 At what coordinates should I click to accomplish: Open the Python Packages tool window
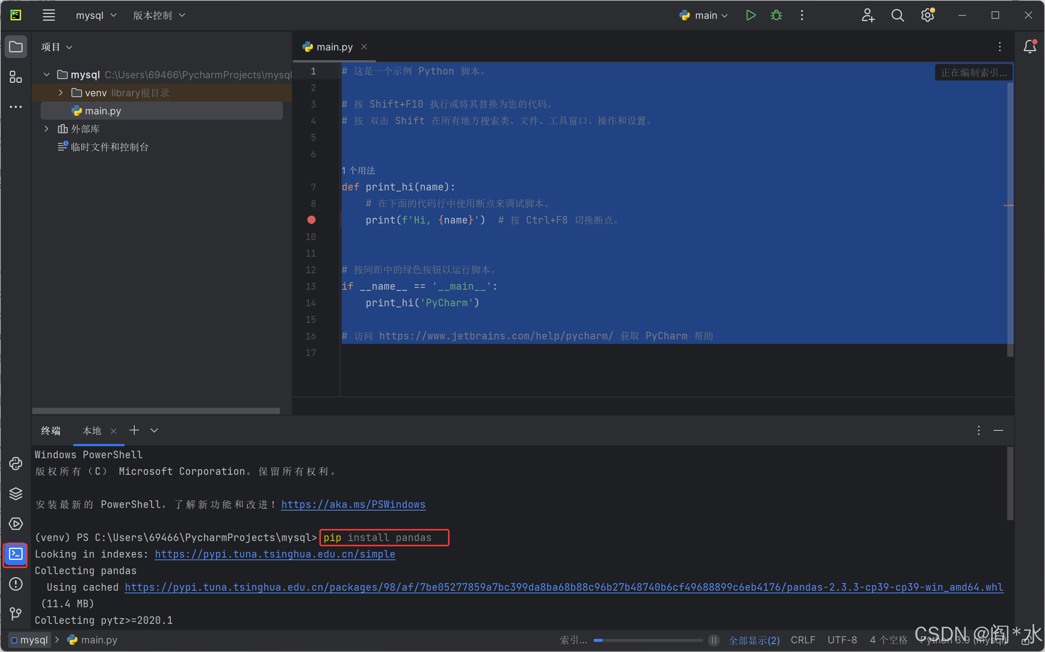tap(16, 493)
